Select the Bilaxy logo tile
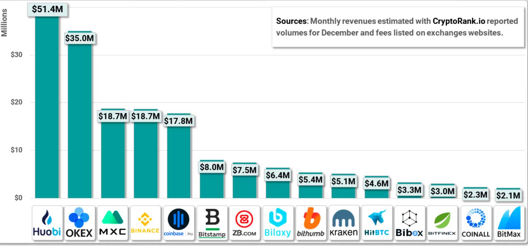Viewport: 528px width, 246px height. pos(278,222)
